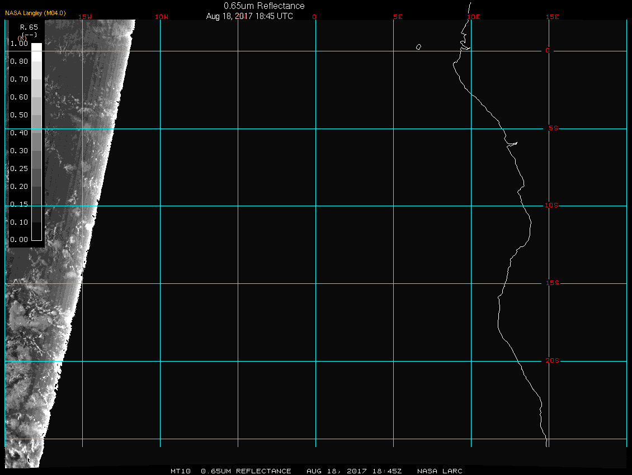The image size is (632, 475).
Task: Click the 0.25 label on the reflectance scale
Action: (19, 169)
